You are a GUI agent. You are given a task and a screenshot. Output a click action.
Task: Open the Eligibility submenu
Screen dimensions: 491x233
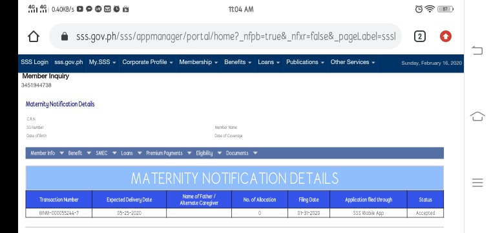pos(209,153)
